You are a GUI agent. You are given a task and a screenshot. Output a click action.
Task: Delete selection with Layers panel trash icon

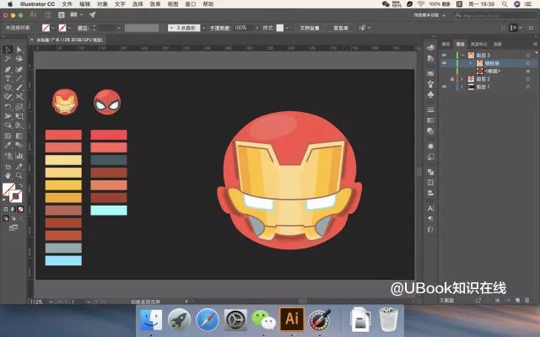[x=526, y=300]
